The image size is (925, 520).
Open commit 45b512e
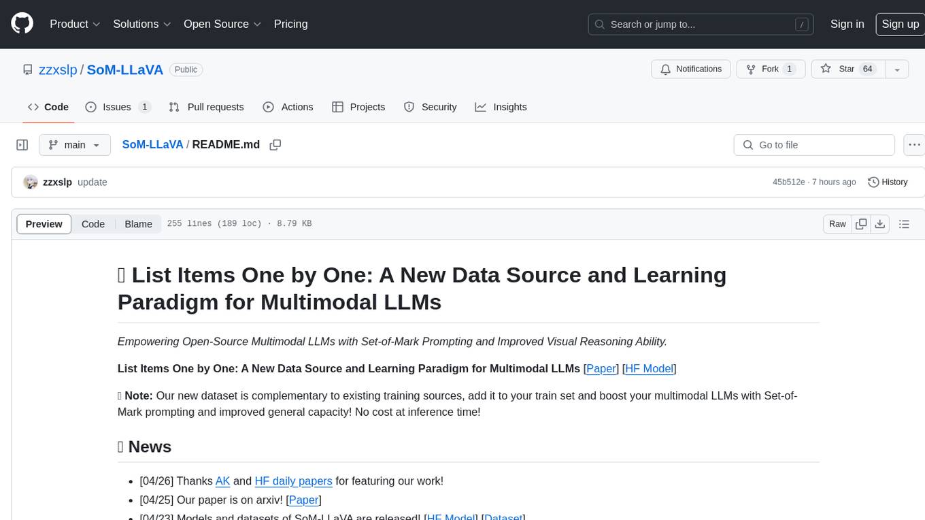tap(788, 182)
